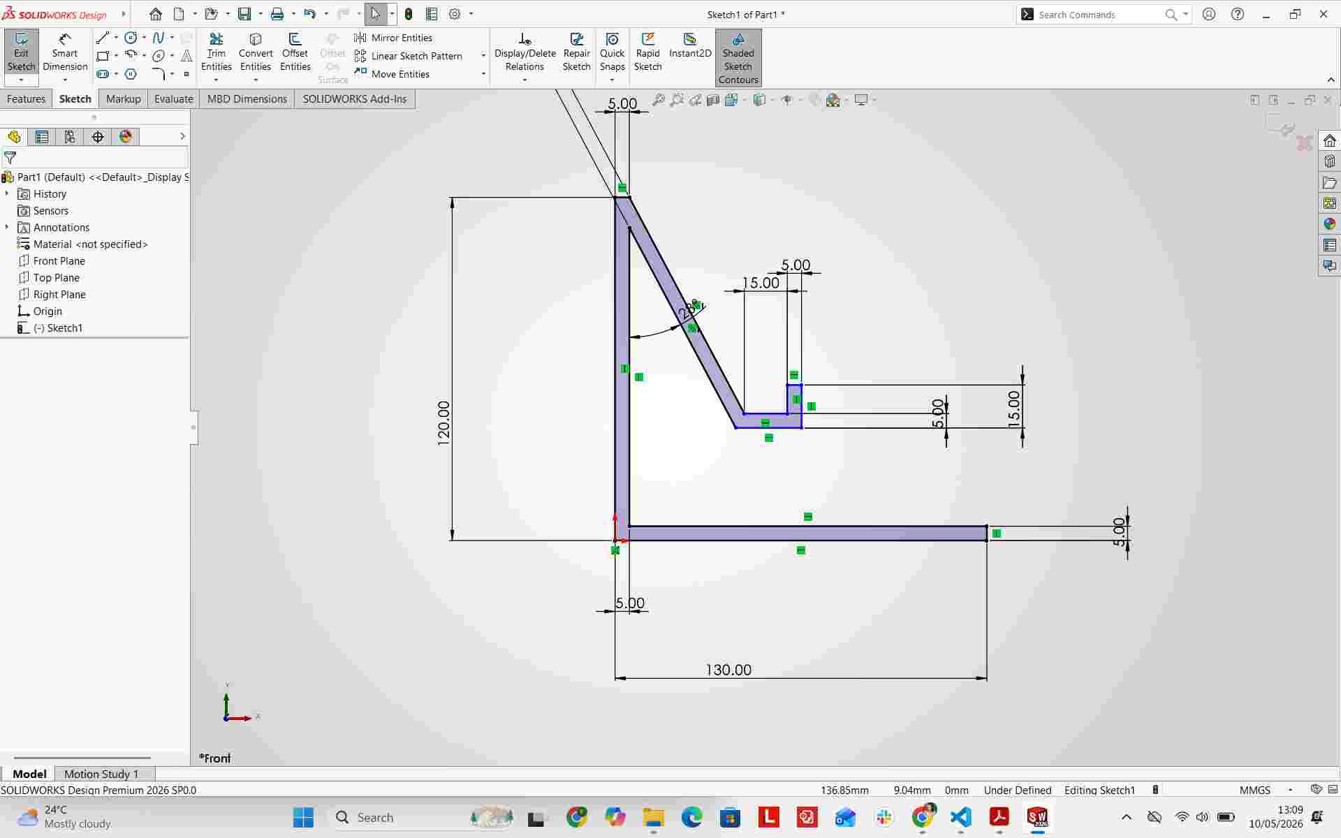1341x838 pixels.
Task: Select Sketch1 in the feature tree
Action: (x=50, y=328)
